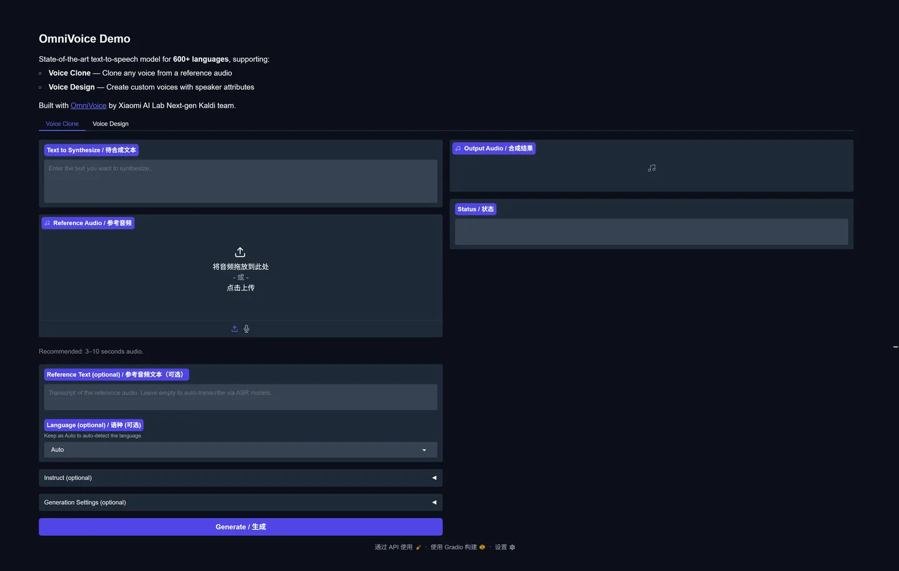Click inside the Status output box
Image resolution: width=899 pixels, height=571 pixels.
pos(651,232)
